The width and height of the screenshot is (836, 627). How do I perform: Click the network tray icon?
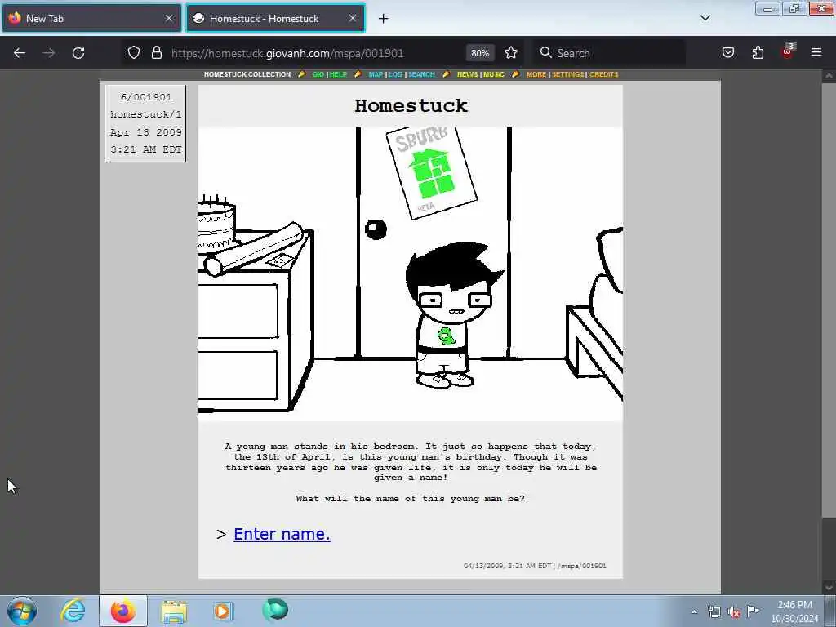click(714, 611)
